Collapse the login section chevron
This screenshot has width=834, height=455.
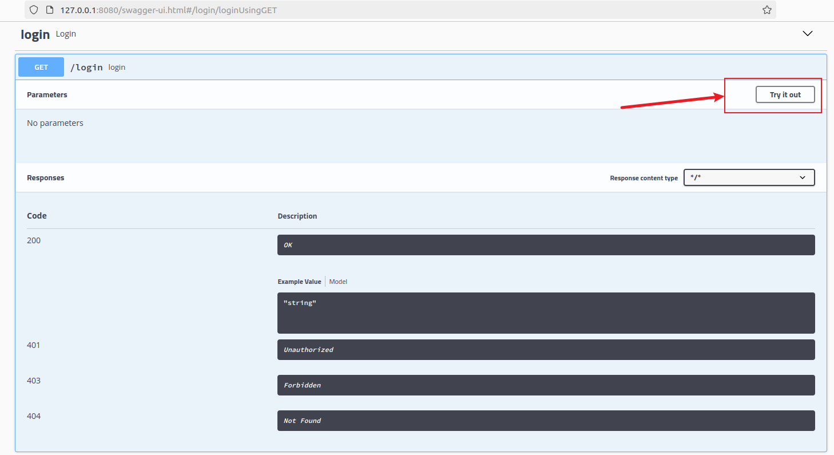[808, 34]
